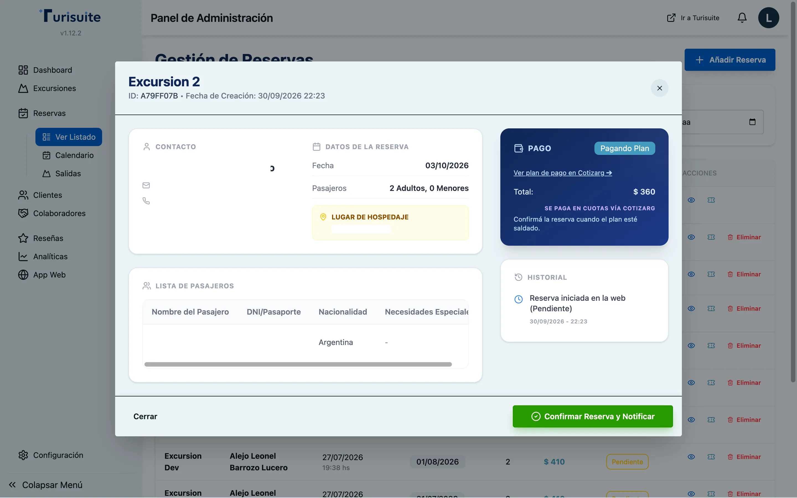The height and width of the screenshot is (498, 797).
Task: Open the Salidas submenu item
Action: point(62,173)
